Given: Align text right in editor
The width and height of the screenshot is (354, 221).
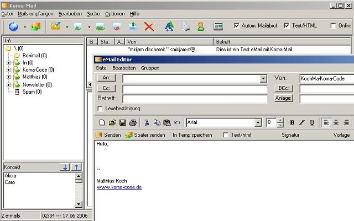Looking at the screenshot, I should tap(346, 123).
